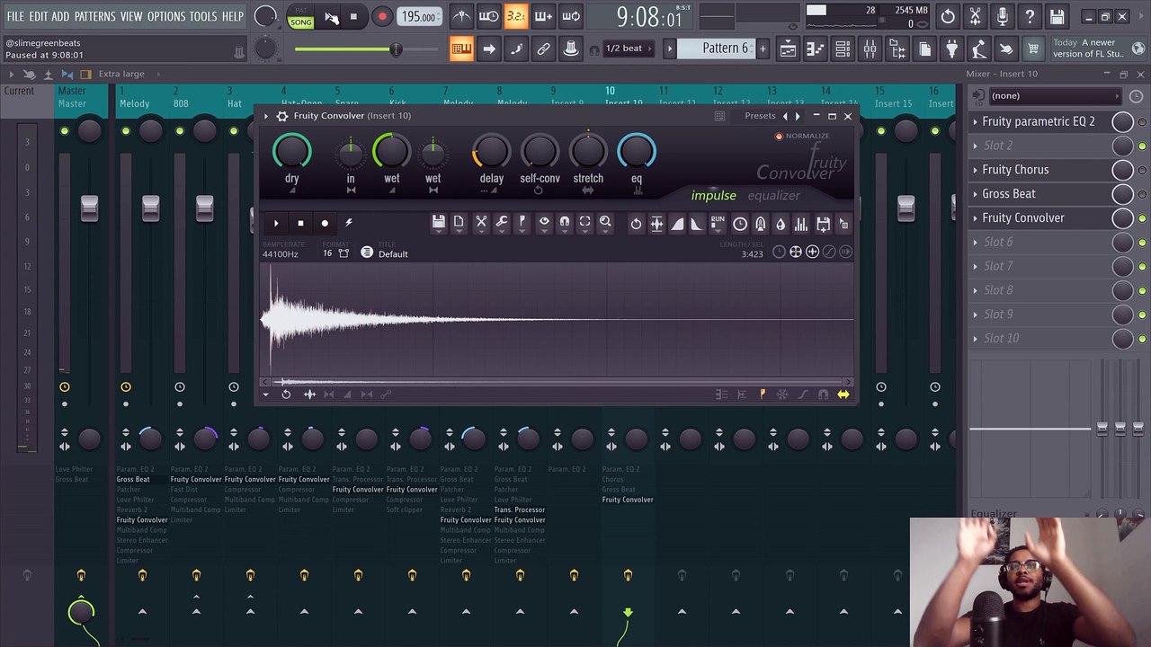The height and width of the screenshot is (647, 1151).
Task: Expand the Fruity Convolver window menu arrow
Action: pos(265,116)
